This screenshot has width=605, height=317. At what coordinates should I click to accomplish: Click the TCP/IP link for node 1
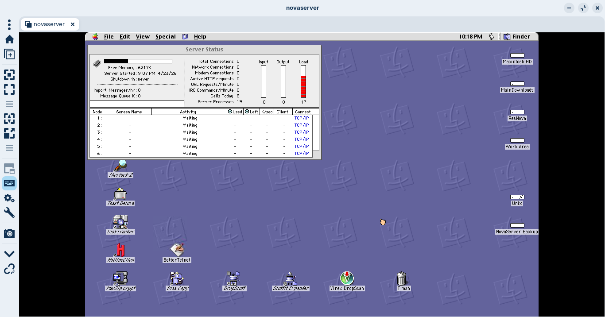pyautogui.click(x=302, y=118)
